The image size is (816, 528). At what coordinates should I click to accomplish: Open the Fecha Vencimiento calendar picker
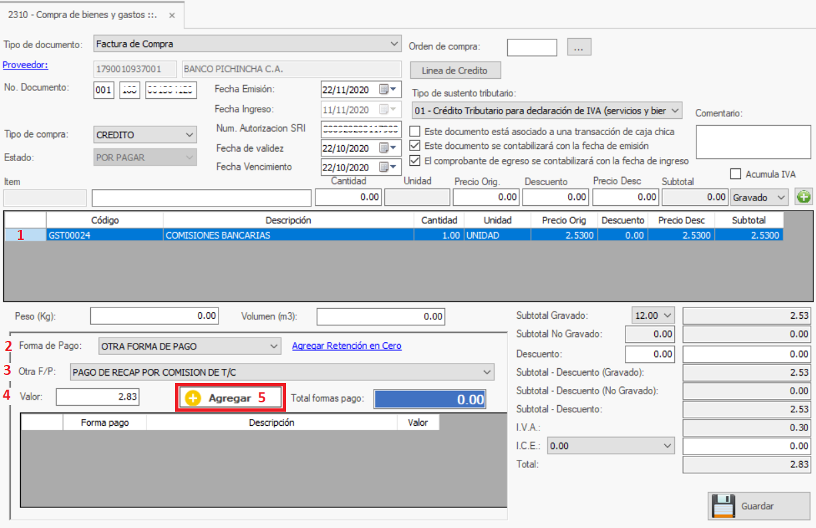tap(388, 167)
